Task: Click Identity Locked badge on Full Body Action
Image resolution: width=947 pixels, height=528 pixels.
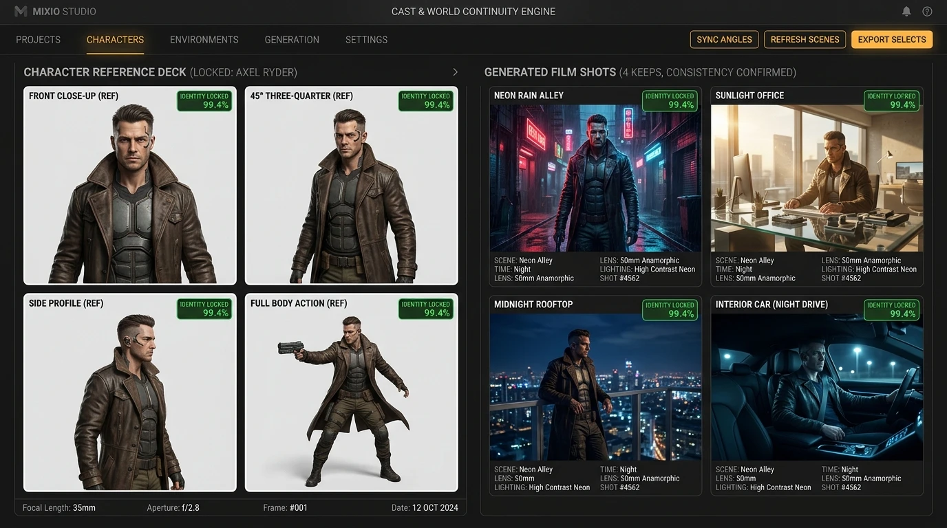Action: pos(426,309)
